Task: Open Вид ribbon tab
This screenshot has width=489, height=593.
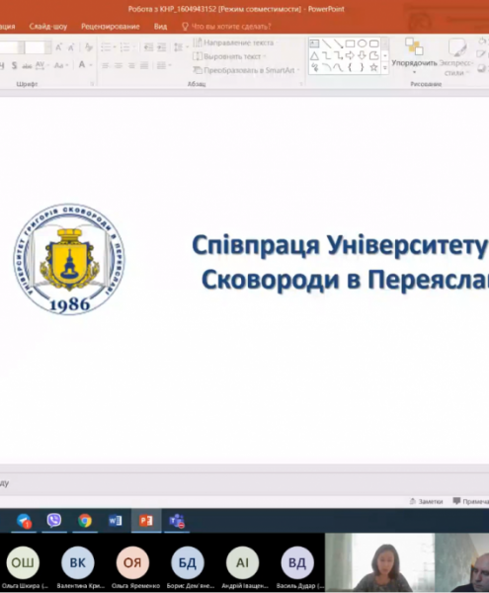Action: [x=160, y=27]
